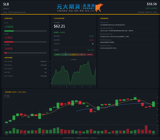This screenshot has height=140, width=160.
Task: Click the 04/30 Citigroup rating row
Action: (25, 69)
